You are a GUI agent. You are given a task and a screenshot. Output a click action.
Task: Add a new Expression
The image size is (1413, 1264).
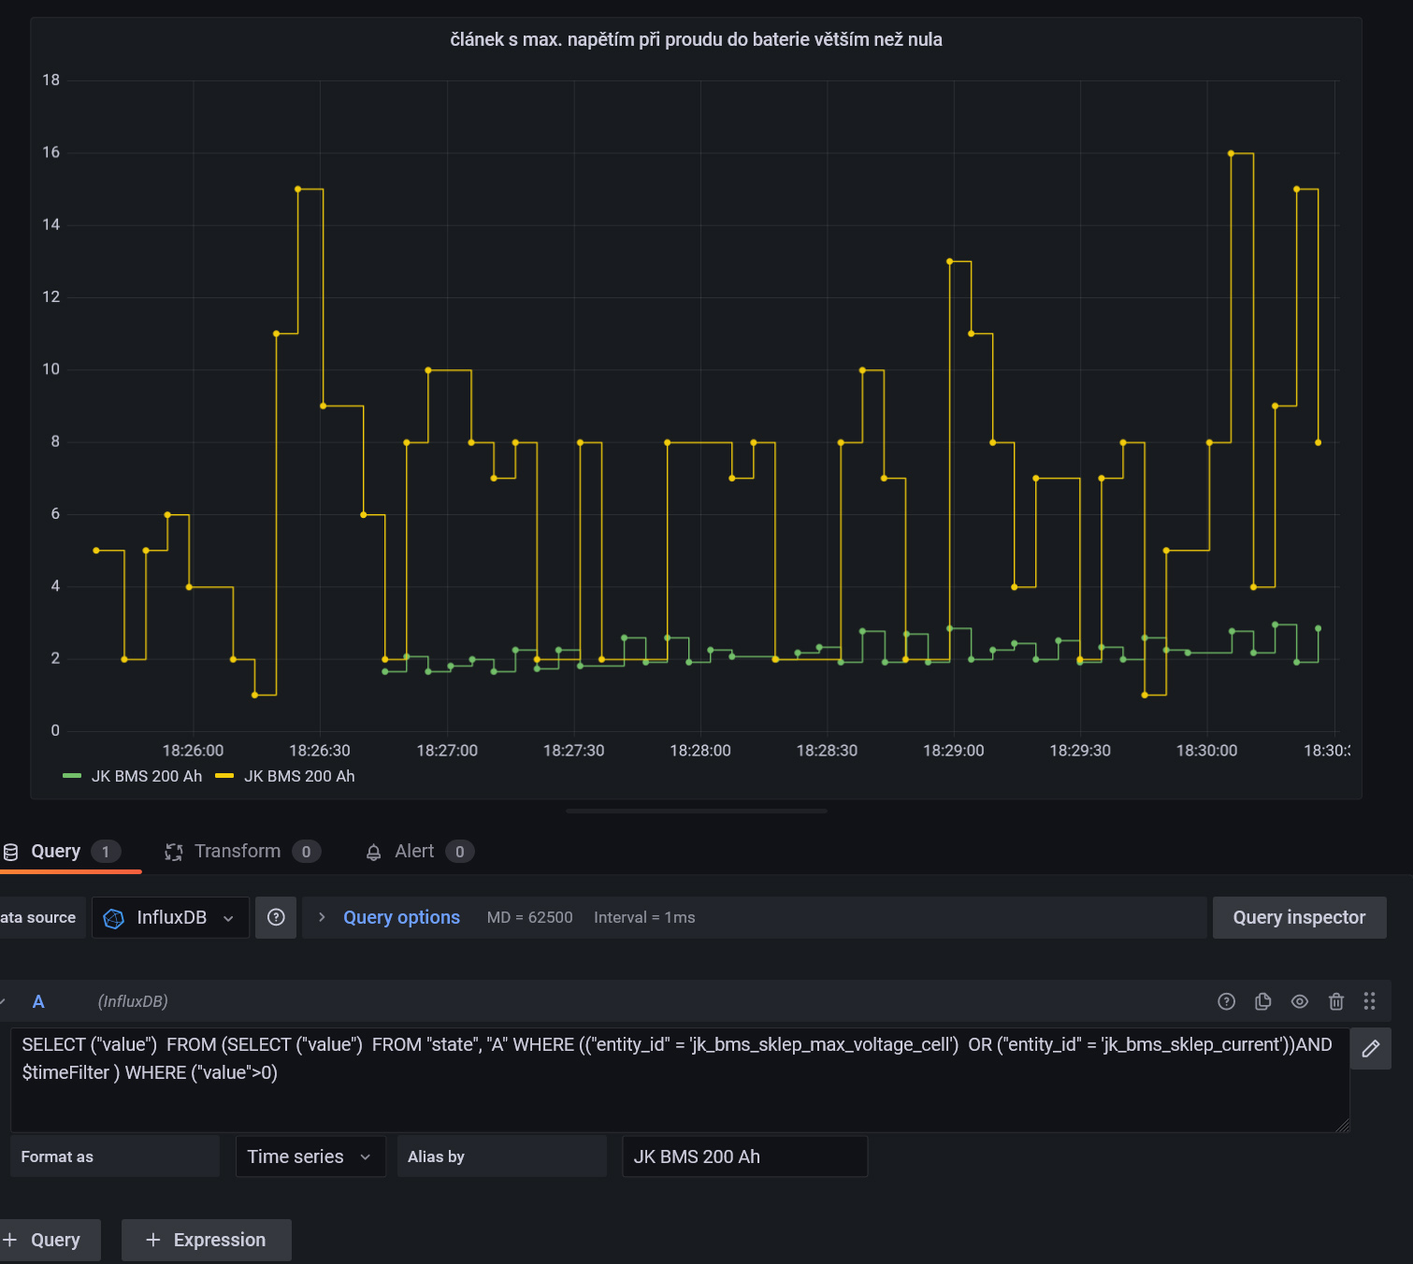click(207, 1240)
